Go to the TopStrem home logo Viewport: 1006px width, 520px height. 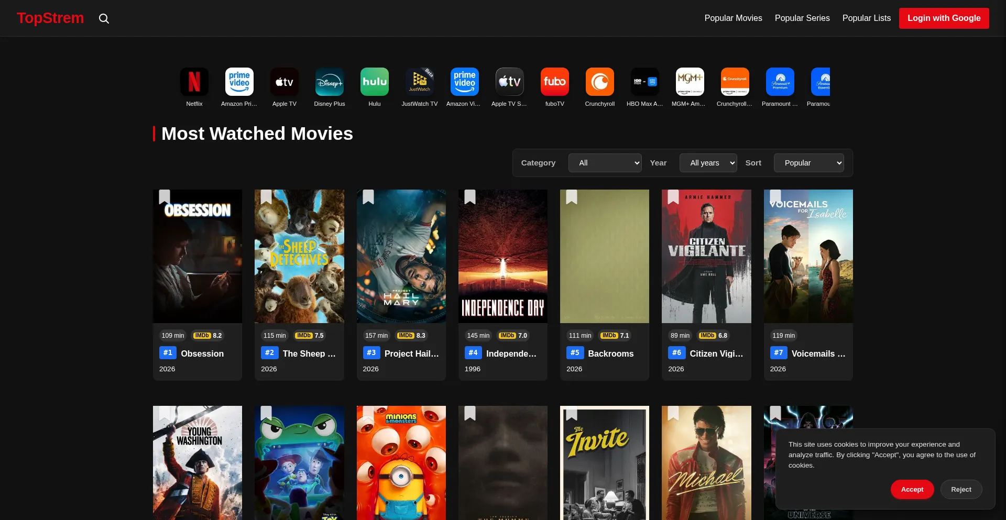pos(50,18)
